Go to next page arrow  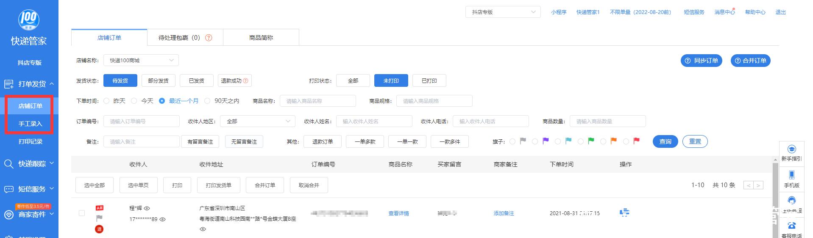(758, 185)
